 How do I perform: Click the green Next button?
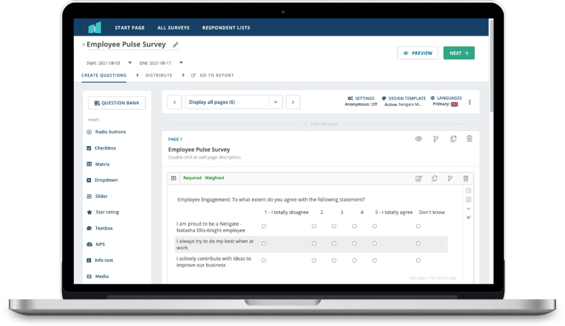tap(459, 53)
